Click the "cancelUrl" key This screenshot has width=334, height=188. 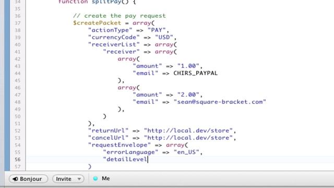tap(108, 138)
